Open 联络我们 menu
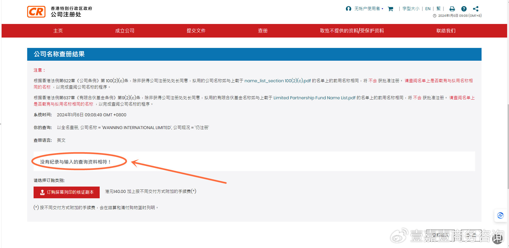Screen dimensions: 509x248 (446, 31)
